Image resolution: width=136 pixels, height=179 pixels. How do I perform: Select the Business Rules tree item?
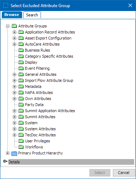pos(37,50)
